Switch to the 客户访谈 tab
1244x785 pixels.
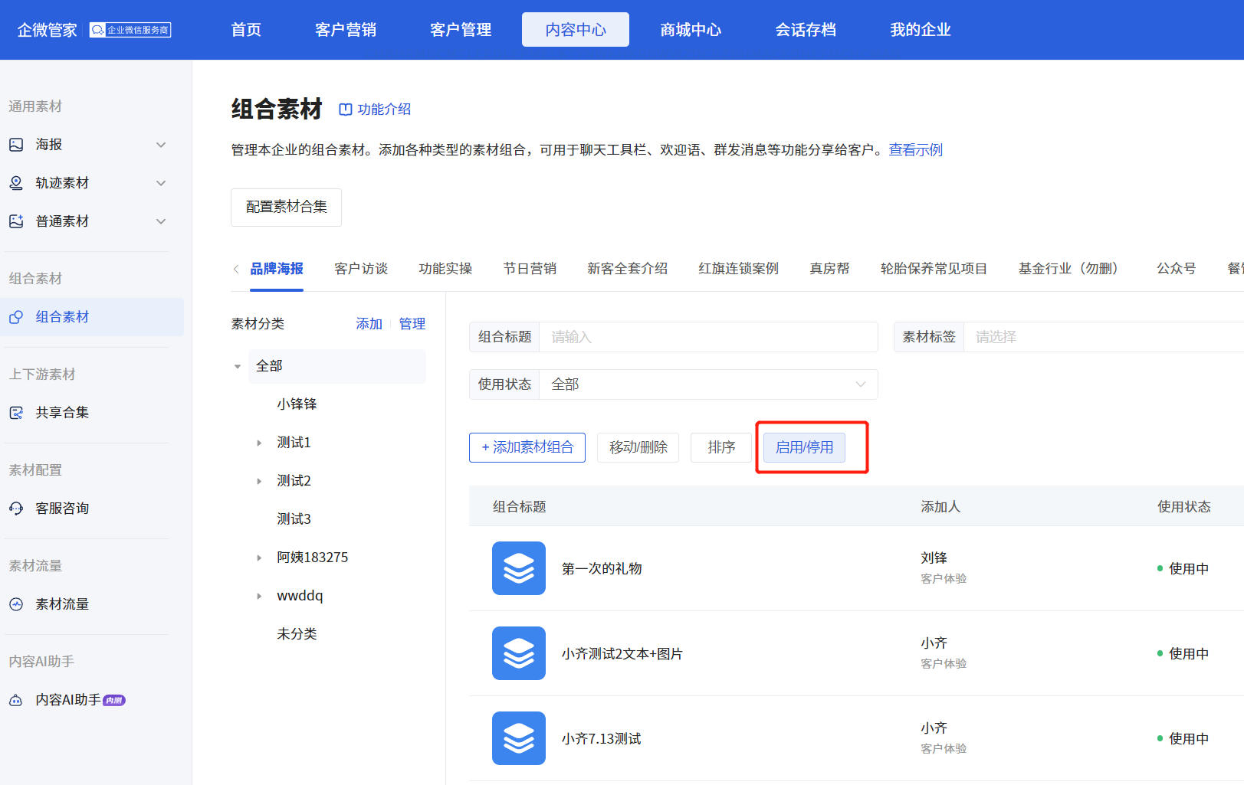[361, 269]
